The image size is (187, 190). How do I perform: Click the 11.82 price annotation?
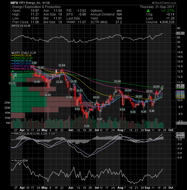[x=59, y=82]
